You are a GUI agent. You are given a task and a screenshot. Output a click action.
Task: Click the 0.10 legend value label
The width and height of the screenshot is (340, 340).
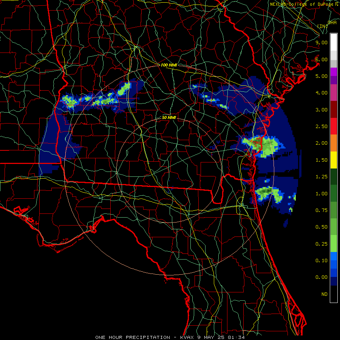321,261
